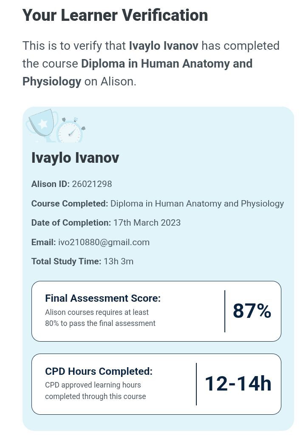306x436 pixels.
Task: Click the "Your Learner Verification" heading
Action: tap(115, 16)
